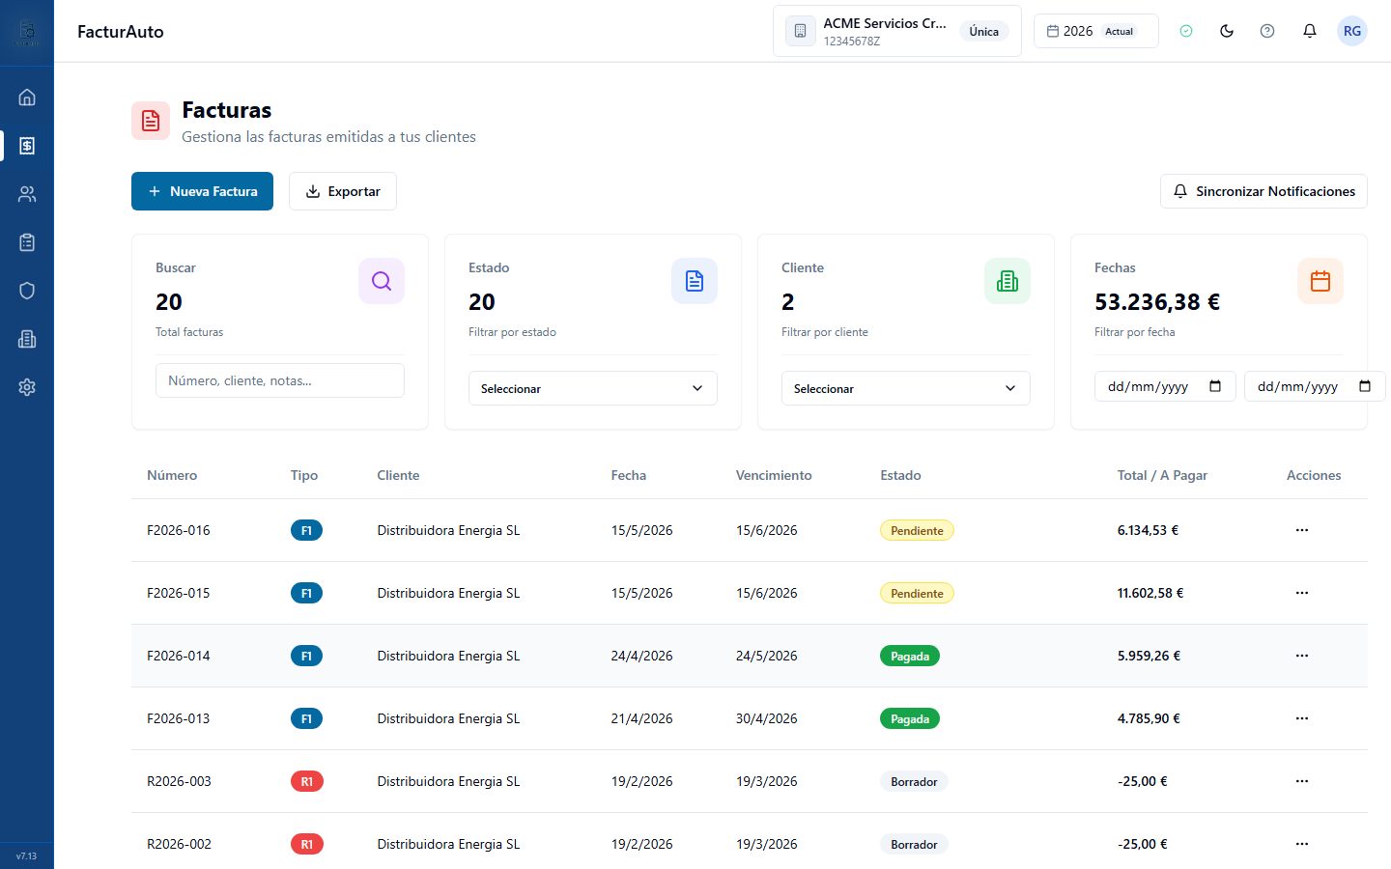Open actions menu for invoice F2026-016
1391x869 pixels.
pos(1302,530)
